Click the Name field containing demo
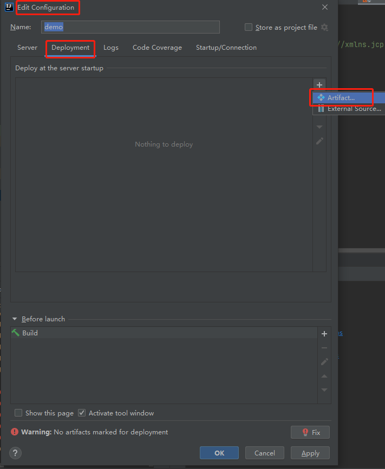 (130, 27)
